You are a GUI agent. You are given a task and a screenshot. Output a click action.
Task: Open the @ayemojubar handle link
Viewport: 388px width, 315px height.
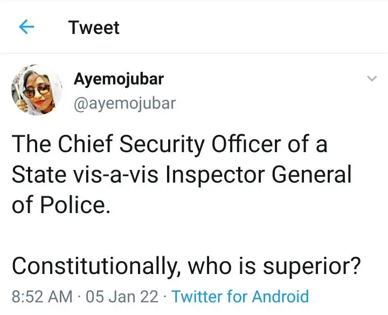pos(124,102)
